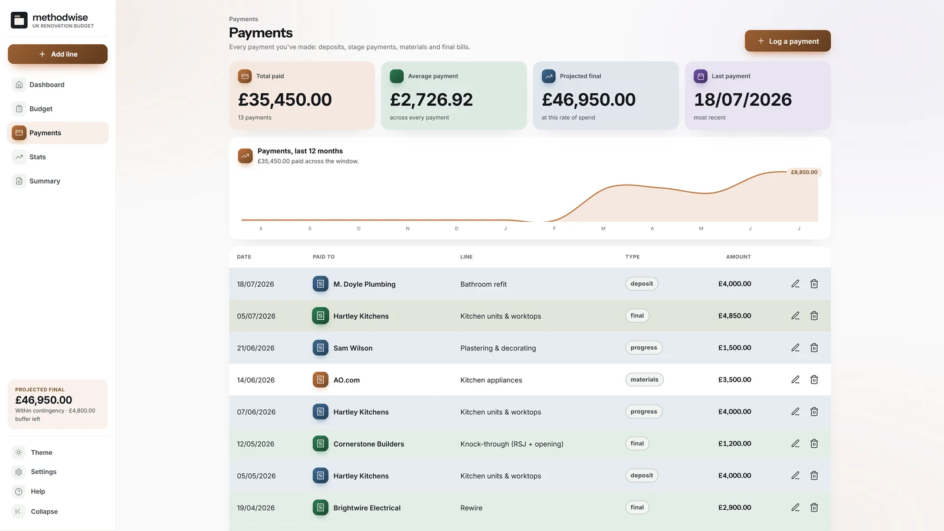Click the LINE column header
This screenshot has width=944, height=531.
pyautogui.click(x=467, y=257)
